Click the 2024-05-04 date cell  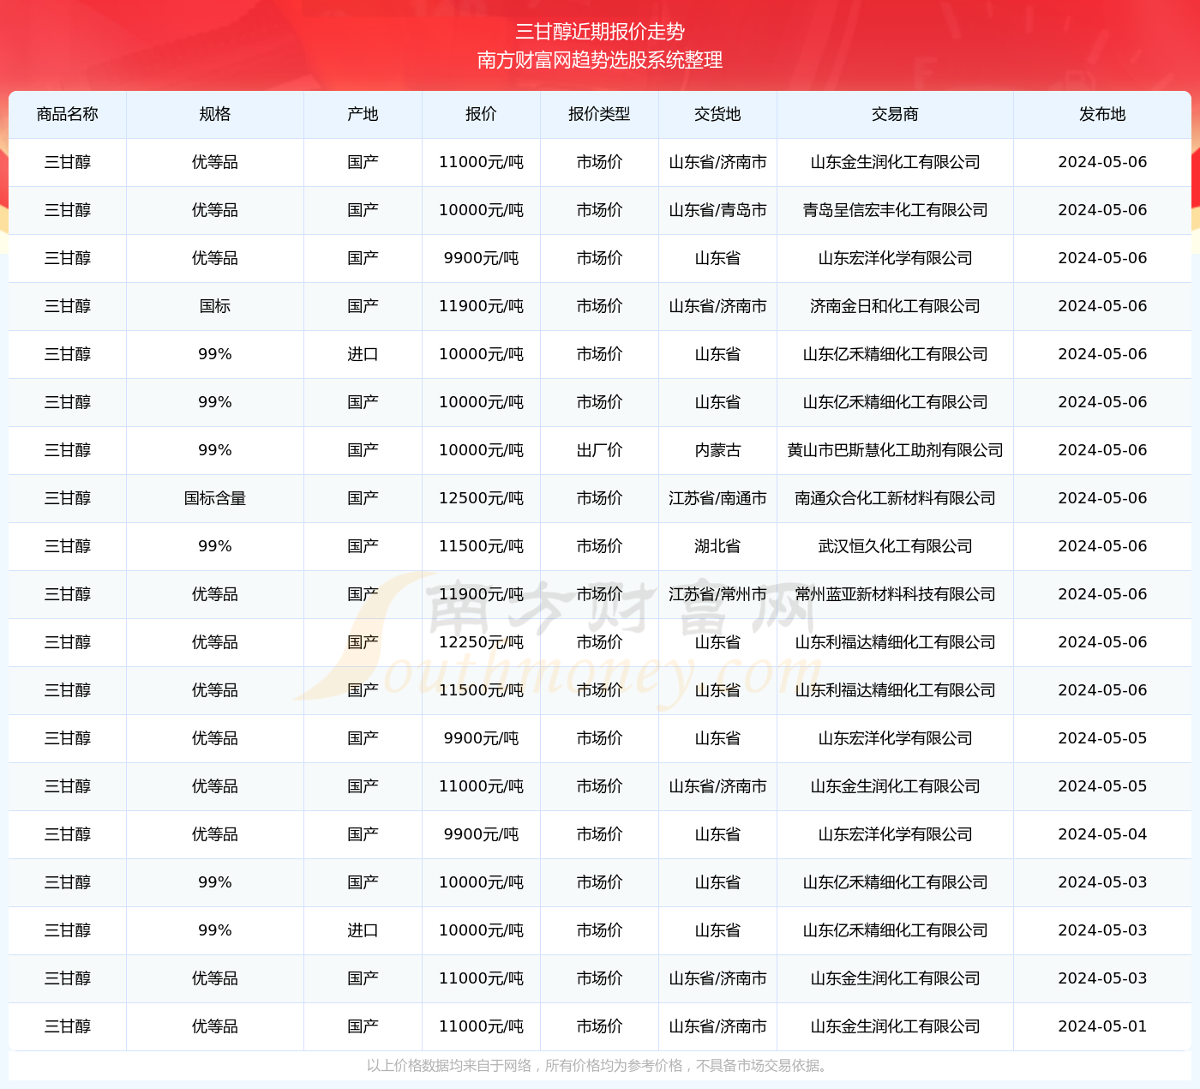click(1102, 834)
